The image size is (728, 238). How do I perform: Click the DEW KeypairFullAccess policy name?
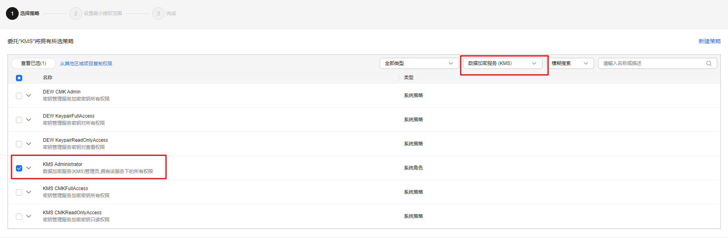[x=69, y=116]
